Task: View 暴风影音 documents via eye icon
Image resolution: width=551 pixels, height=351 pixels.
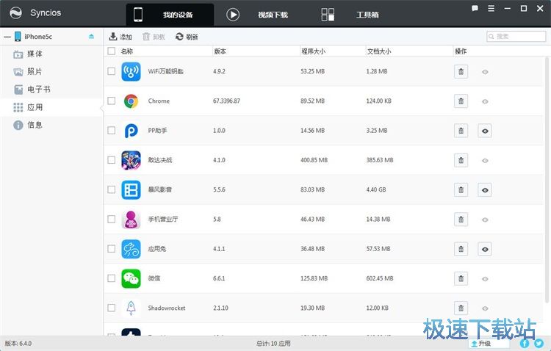Action: tap(485, 189)
